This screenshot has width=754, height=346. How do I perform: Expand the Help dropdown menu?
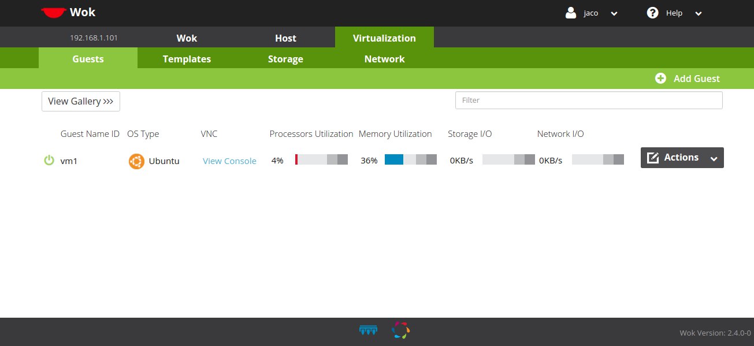tap(698, 14)
